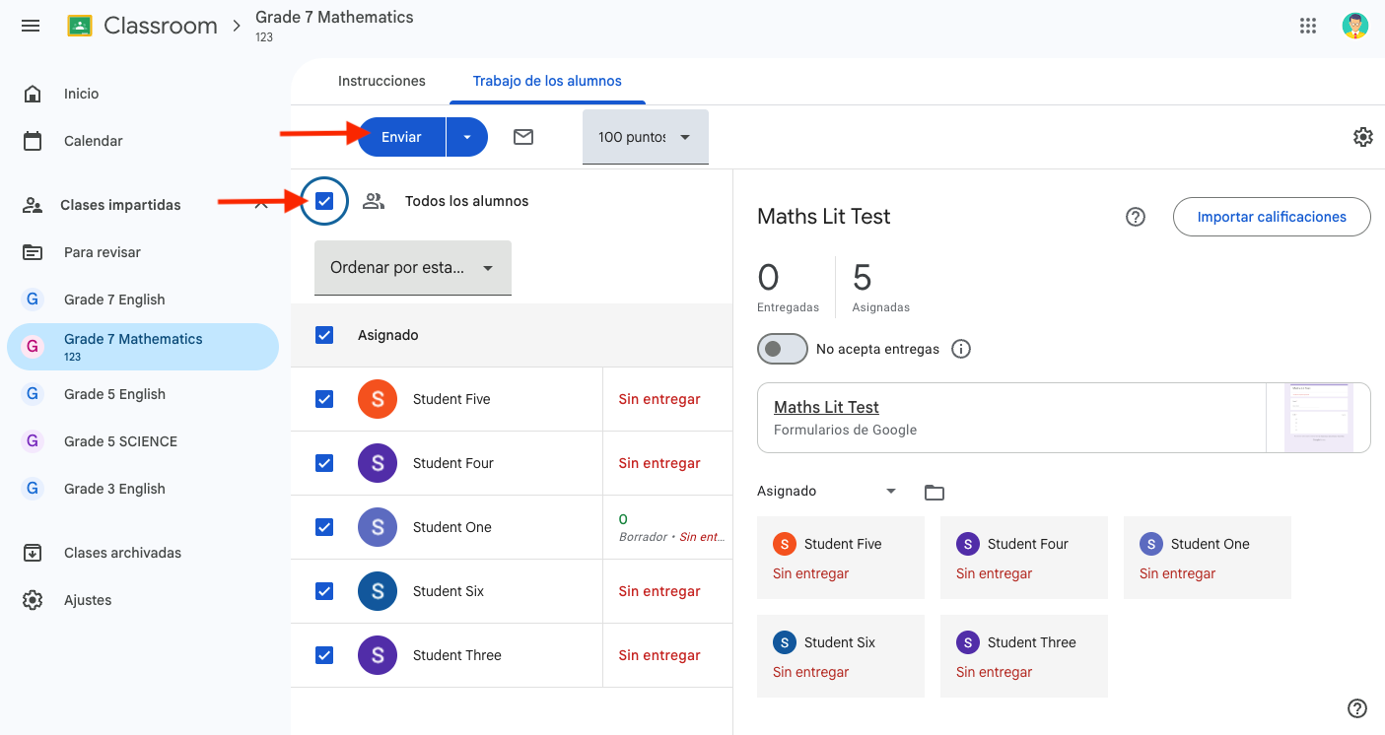
Task: Uncheck the Todos los alumnos checkbox
Action: 325,201
